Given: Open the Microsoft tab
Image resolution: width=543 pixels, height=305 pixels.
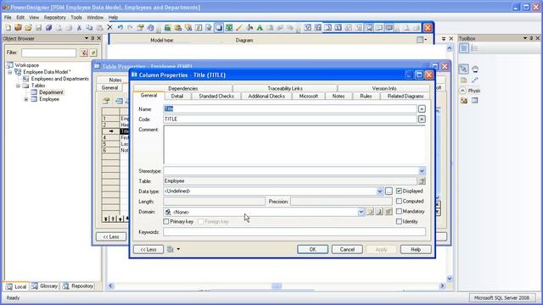Looking at the screenshot, I should point(308,96).
